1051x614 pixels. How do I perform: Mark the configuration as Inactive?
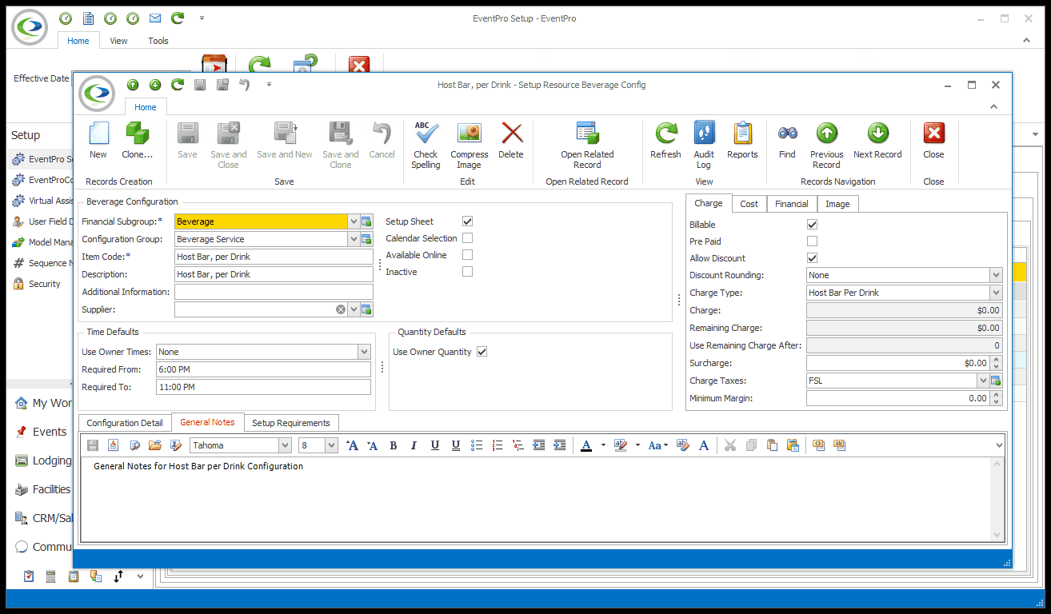(x=468, y=272)
